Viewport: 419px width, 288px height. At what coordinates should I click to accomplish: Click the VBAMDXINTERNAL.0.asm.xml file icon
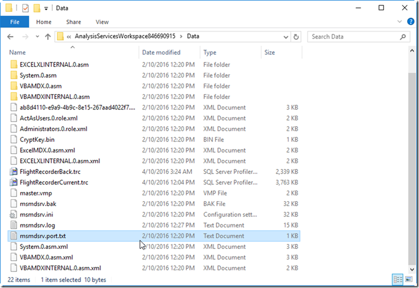[x=14, y=268]
